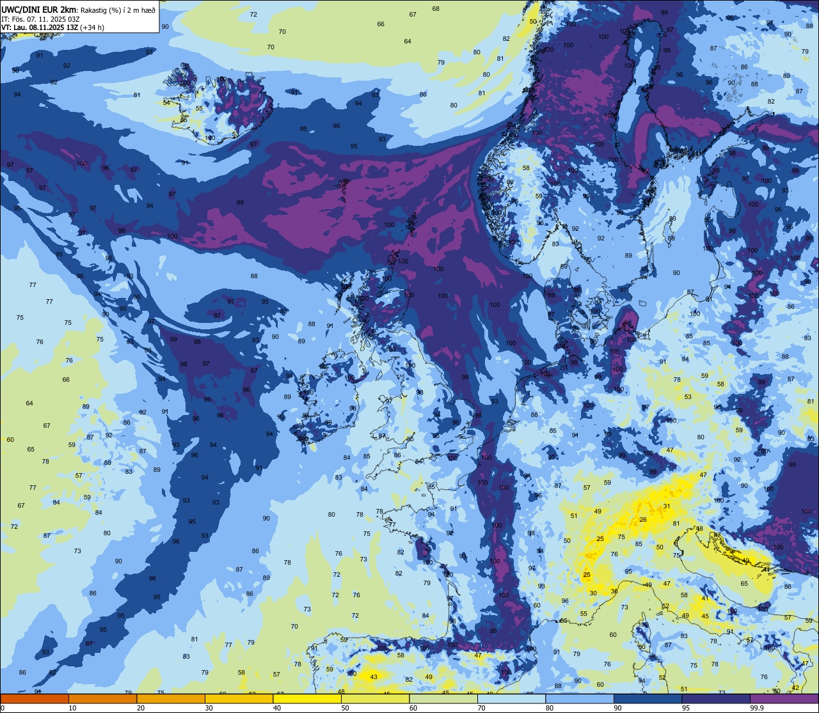Click the 60–70% pale green legend swatch
819x713 pixels.
click(x=443, y=699)
